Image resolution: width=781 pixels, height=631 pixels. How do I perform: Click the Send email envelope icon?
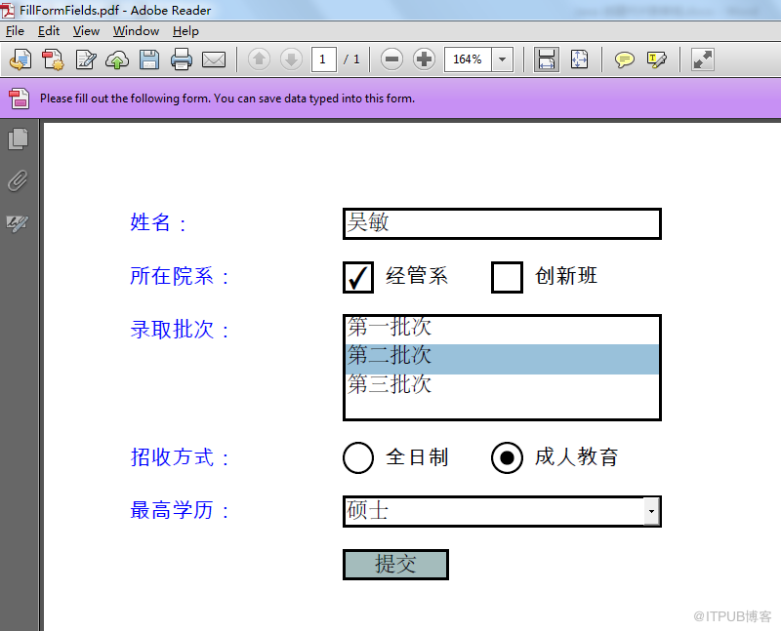coord(214,59)
